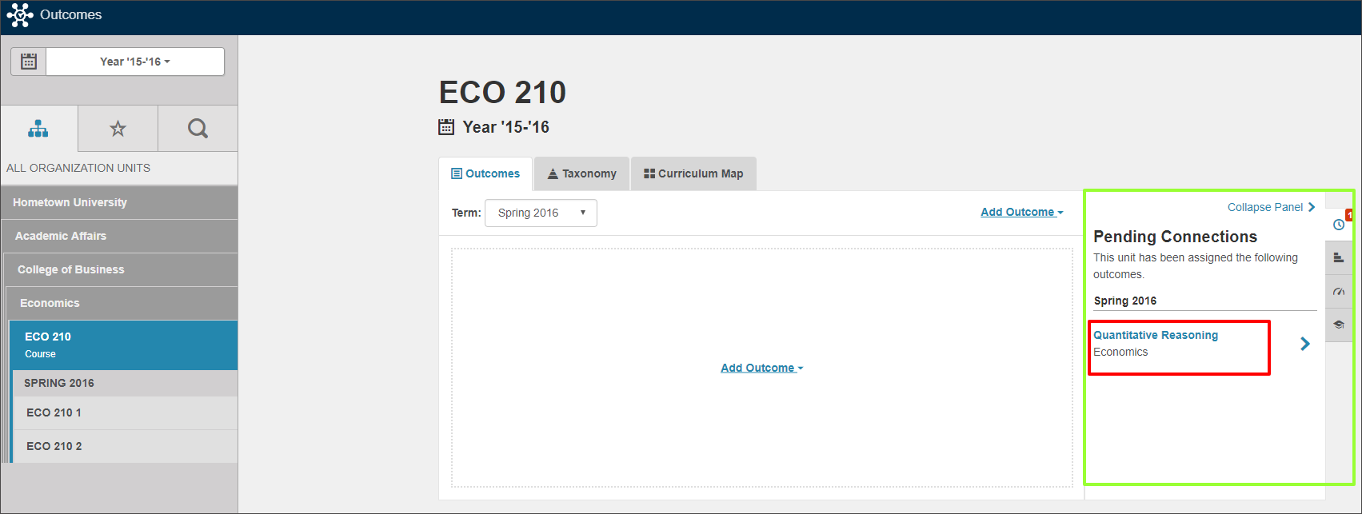Select Economics department in the tree
The image size is (1362, 514).
[122, 303]
